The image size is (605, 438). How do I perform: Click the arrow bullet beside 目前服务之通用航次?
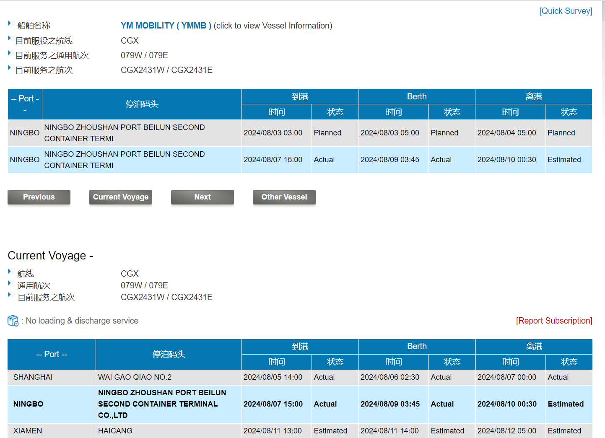[x=10, y=53]
